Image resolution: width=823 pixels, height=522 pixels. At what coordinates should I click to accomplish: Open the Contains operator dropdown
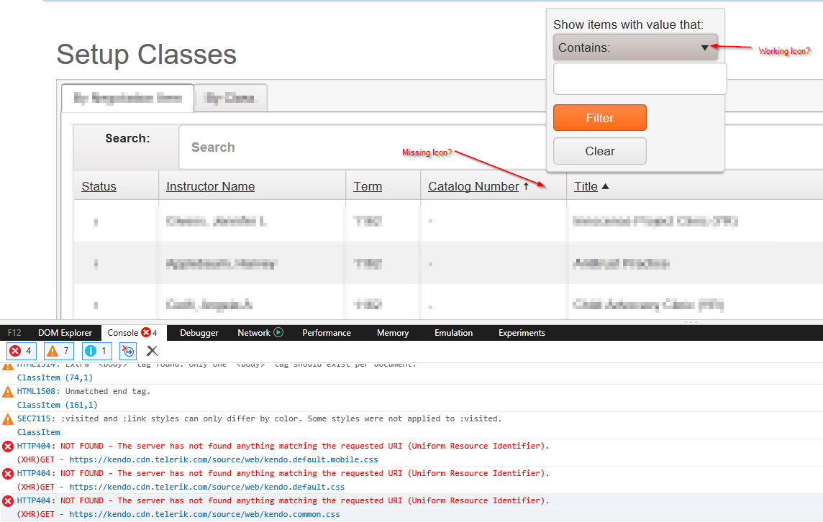(635, 47)
